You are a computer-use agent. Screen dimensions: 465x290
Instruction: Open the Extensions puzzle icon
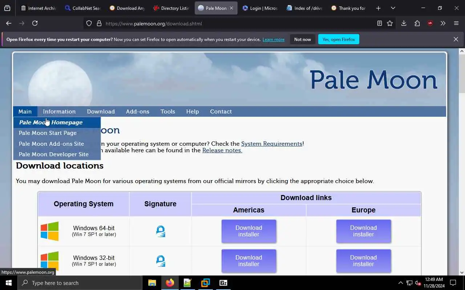pyautogui.click(x=417, y=23)
